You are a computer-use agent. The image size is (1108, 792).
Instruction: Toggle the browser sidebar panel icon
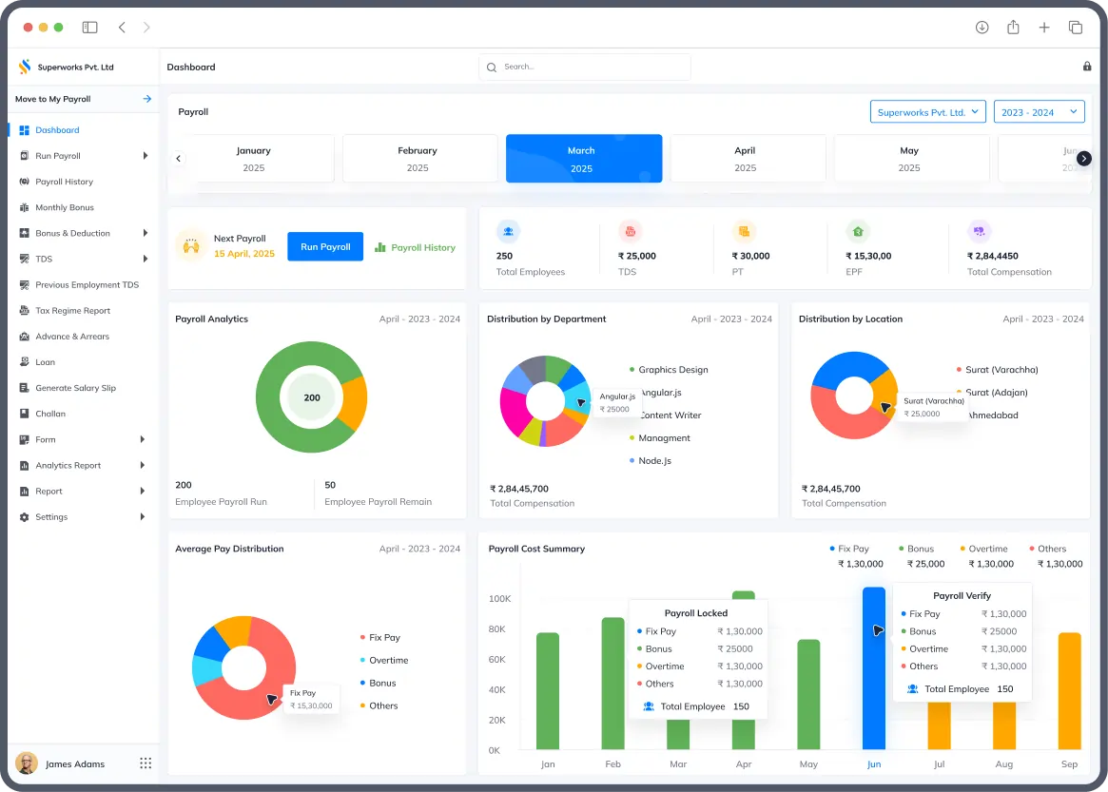[89, 28]
